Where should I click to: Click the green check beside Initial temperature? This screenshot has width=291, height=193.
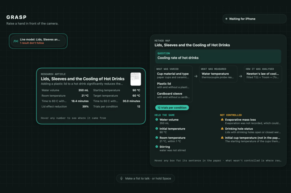157,129
